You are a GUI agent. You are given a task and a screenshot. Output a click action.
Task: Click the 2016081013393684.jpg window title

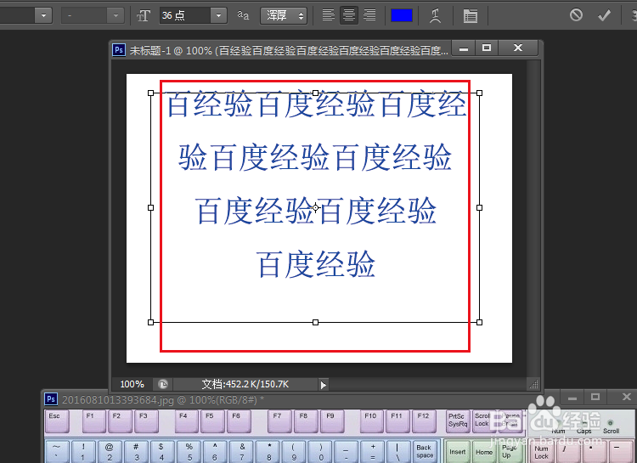tap(163, 400)
